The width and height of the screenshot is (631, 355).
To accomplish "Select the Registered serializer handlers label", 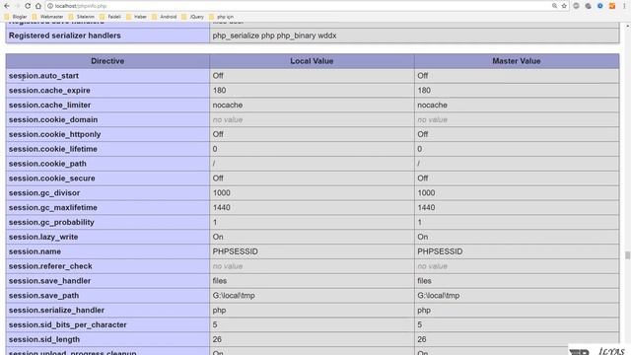I will point(65,35).
